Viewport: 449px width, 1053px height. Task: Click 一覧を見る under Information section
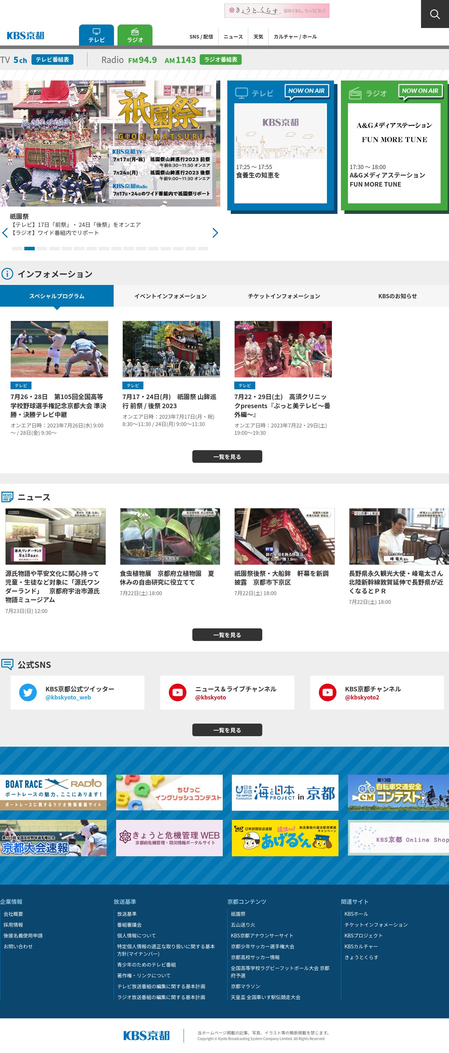(x=227, y=456)
